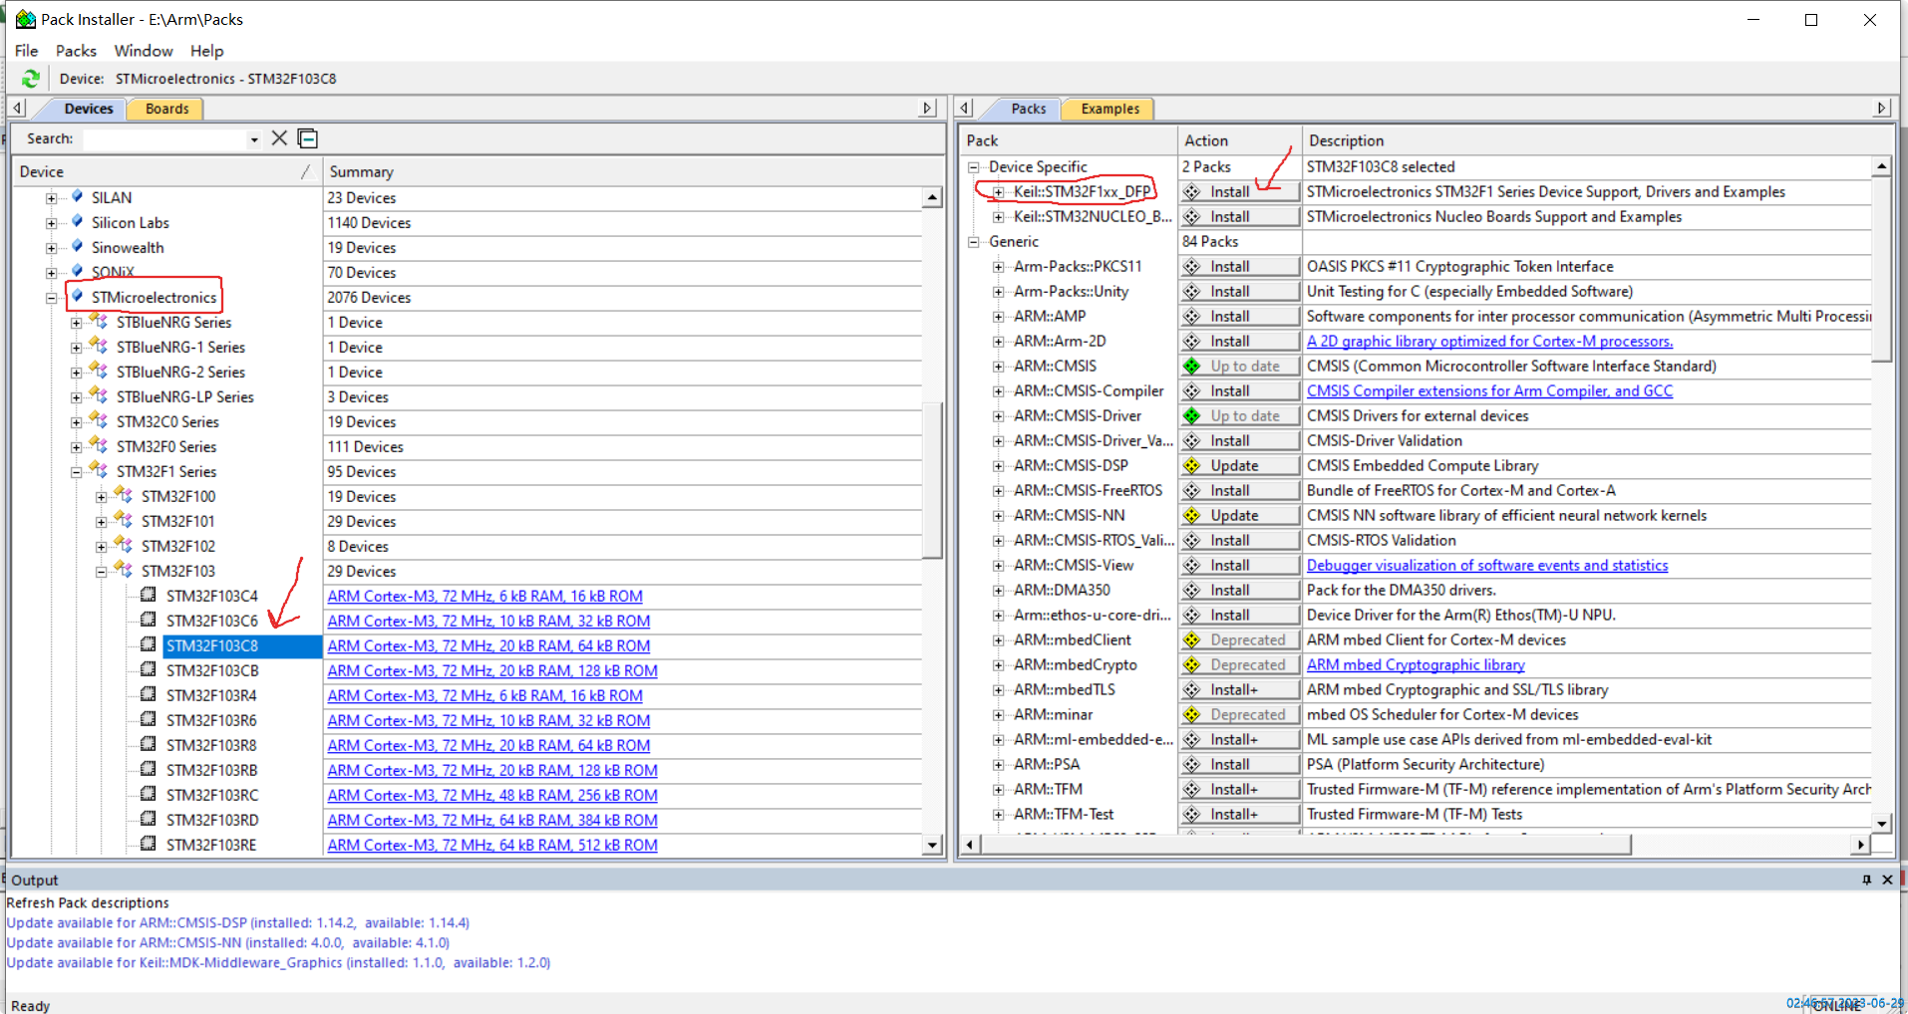Click Install+ for ARM::mbedTLS
This screenshot has height=1014, width=1908.
tap(1240, 690)
